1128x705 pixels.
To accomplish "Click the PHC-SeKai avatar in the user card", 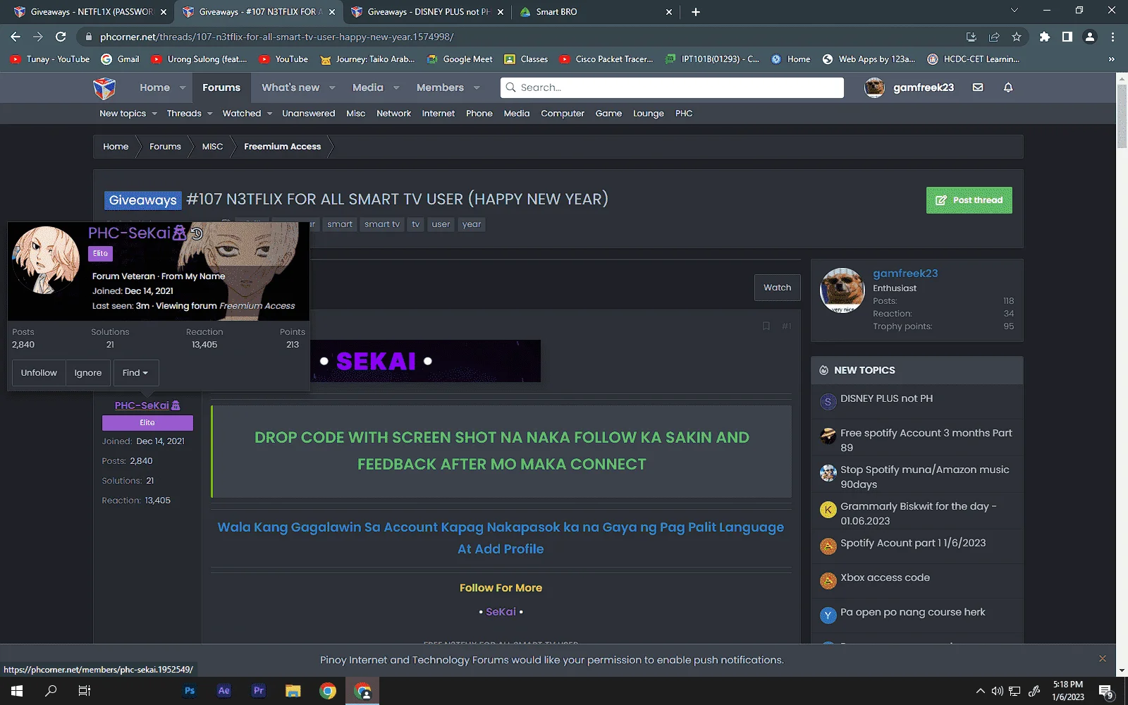I will [x=46, y=260].
